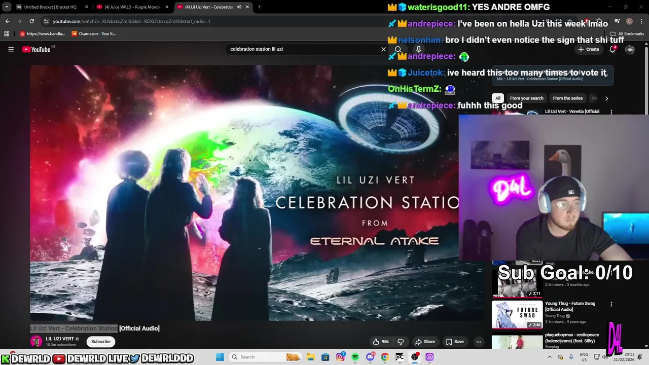Close the Juice WRLD tab

167,7
